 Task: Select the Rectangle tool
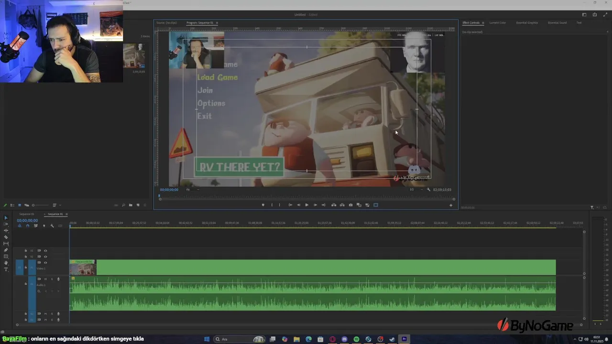[x=6, y=257]
